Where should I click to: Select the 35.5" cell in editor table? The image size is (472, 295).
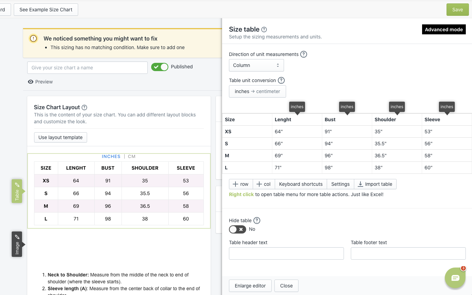(397, 144)
